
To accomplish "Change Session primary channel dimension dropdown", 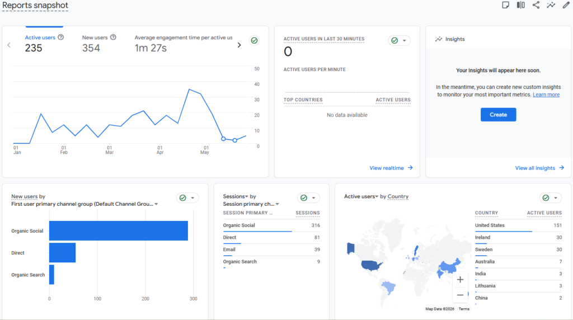I will [x=251, y=204].
